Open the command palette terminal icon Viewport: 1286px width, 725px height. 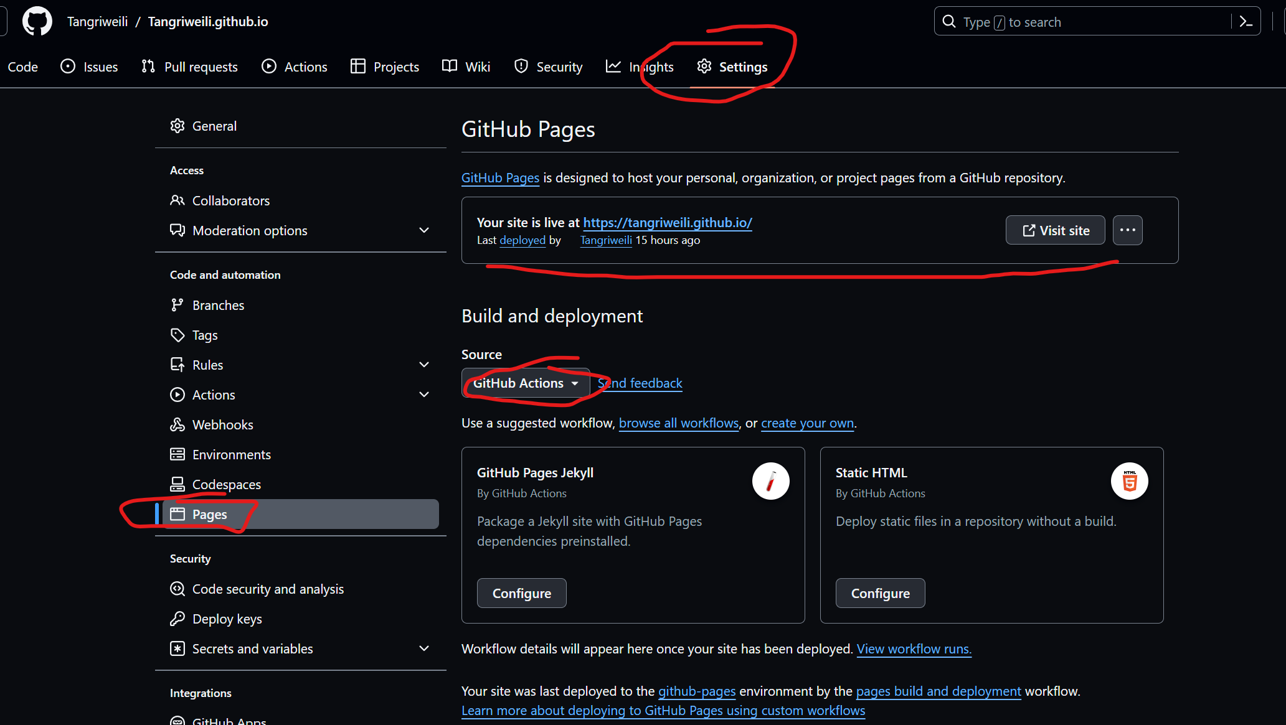[x=1246, y=22]
